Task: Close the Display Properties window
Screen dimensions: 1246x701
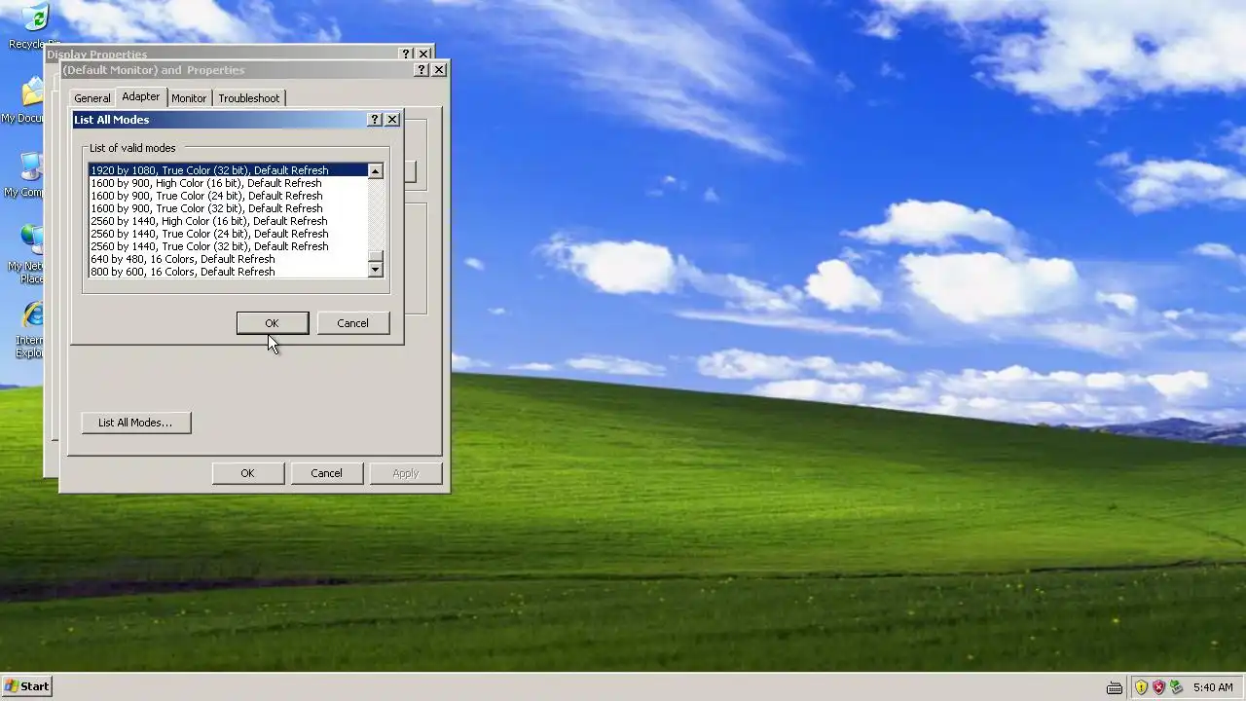Action: click(x=423, y=55)
